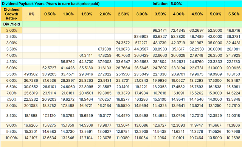
Task: Click the cell showing 74.3572
Action: 124,43
